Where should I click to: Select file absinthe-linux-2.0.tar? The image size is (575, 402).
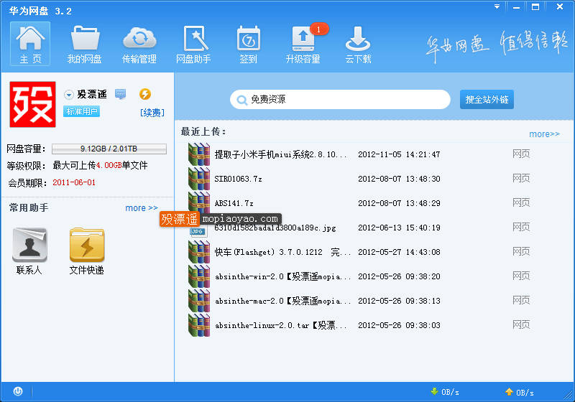[280, 325]
